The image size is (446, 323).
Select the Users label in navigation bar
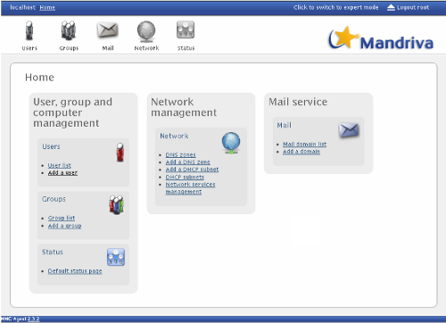(29, 48)
